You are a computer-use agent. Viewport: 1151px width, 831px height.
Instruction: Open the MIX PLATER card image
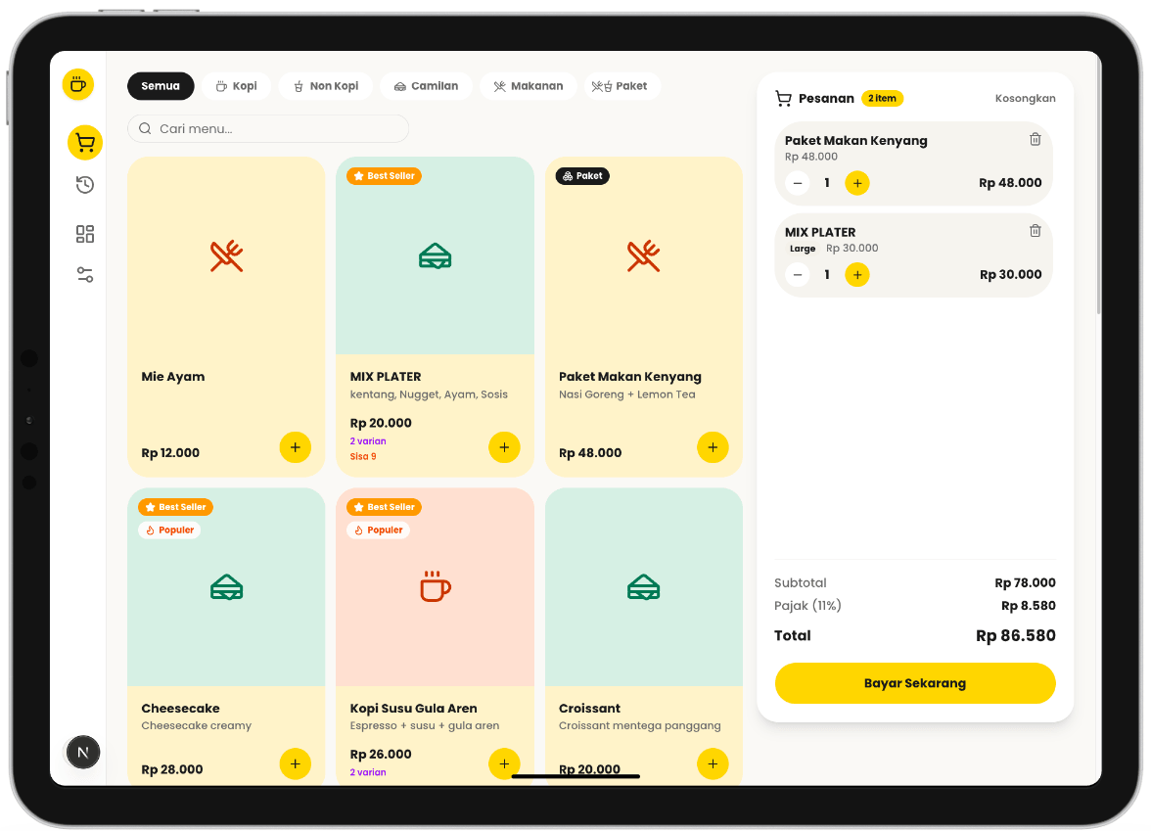tap(436, 255)
